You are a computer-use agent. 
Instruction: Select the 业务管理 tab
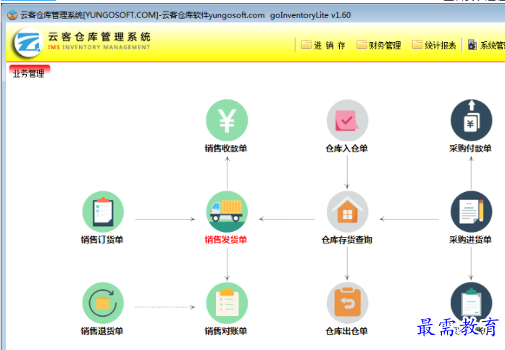29,72
